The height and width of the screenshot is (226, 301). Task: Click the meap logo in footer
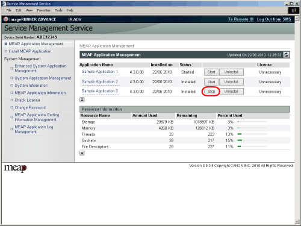pyautogui.click(x=15, y=168)
